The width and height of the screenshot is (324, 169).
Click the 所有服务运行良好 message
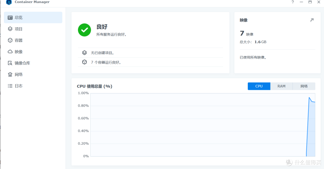click(111, 34)
